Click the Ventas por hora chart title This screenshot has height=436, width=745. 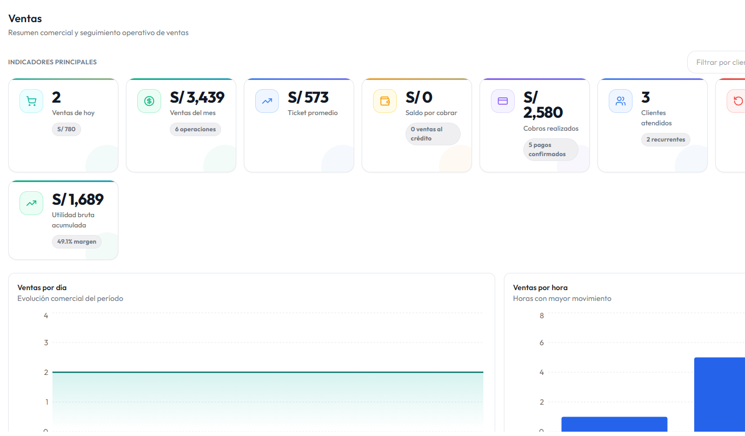pyautogui.click(x=540, y=287)
